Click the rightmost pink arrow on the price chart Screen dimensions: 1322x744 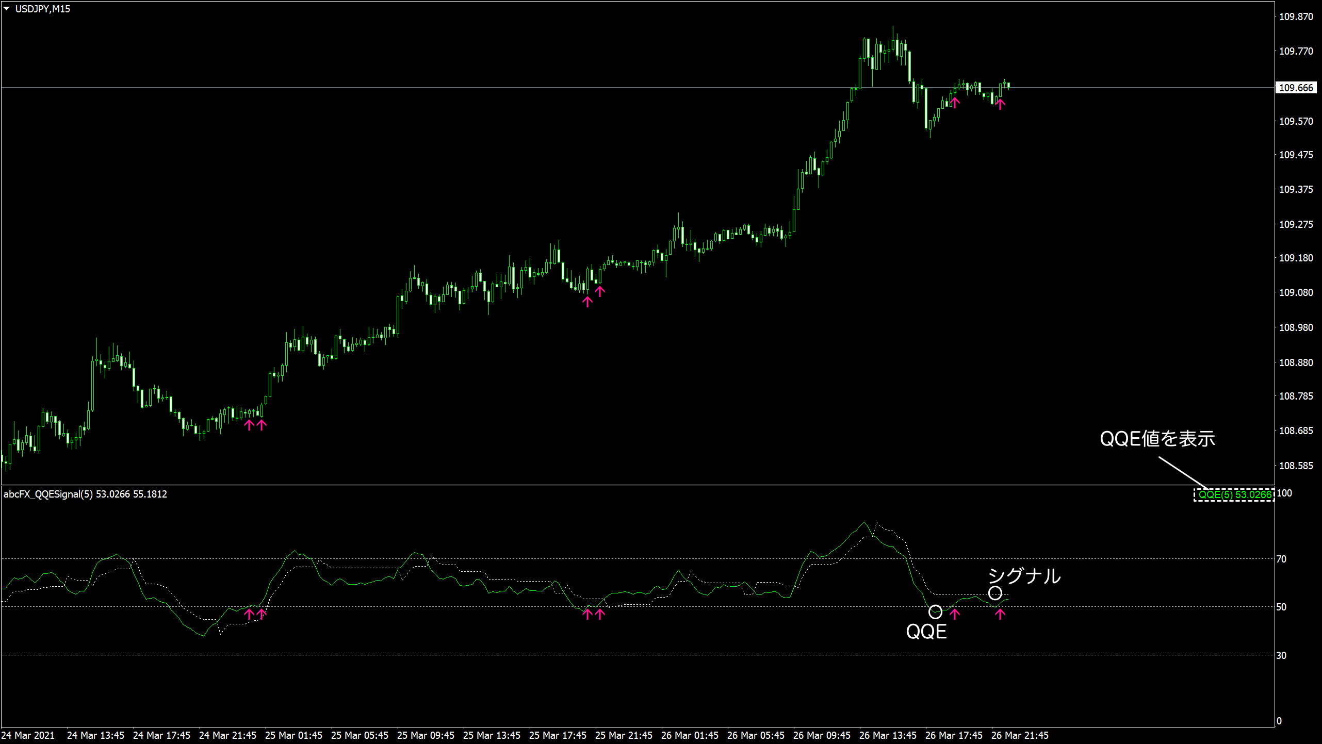click(1000, 104)
